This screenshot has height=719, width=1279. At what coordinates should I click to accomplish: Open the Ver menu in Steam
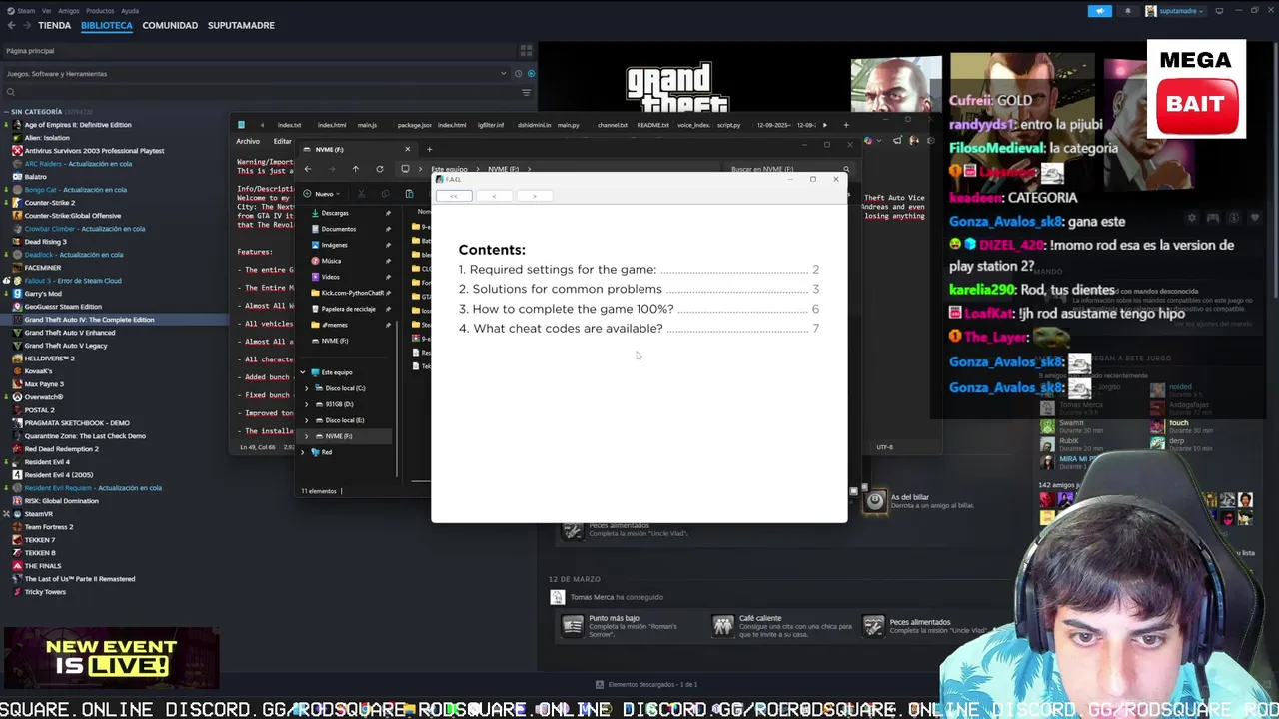point(47,11)
